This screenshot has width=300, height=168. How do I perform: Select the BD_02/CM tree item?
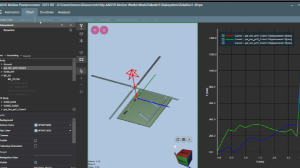click(14, 79)
